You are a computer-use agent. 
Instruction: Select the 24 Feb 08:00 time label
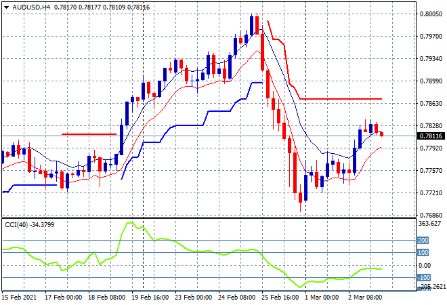tap(236, 298)
